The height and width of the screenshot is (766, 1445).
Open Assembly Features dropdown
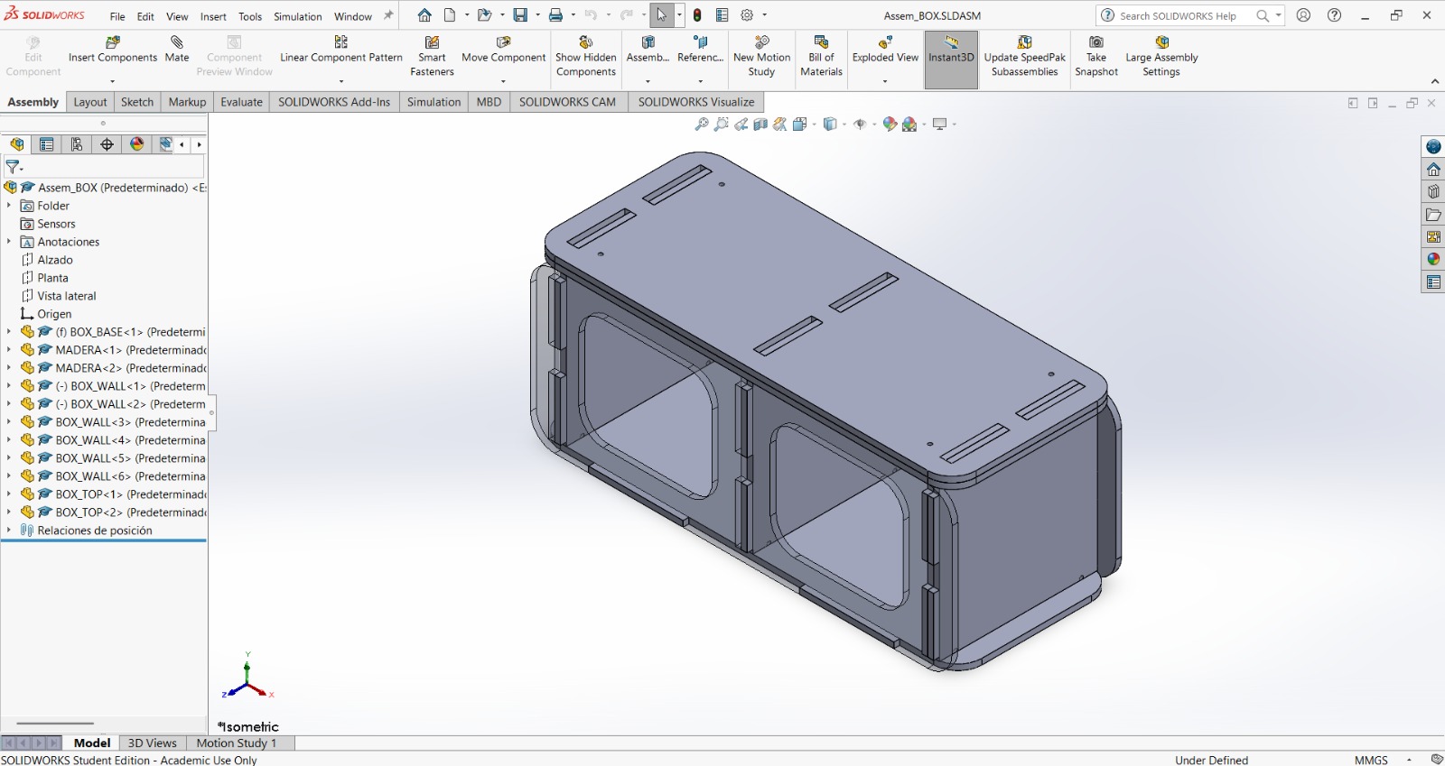click(648, 81)
